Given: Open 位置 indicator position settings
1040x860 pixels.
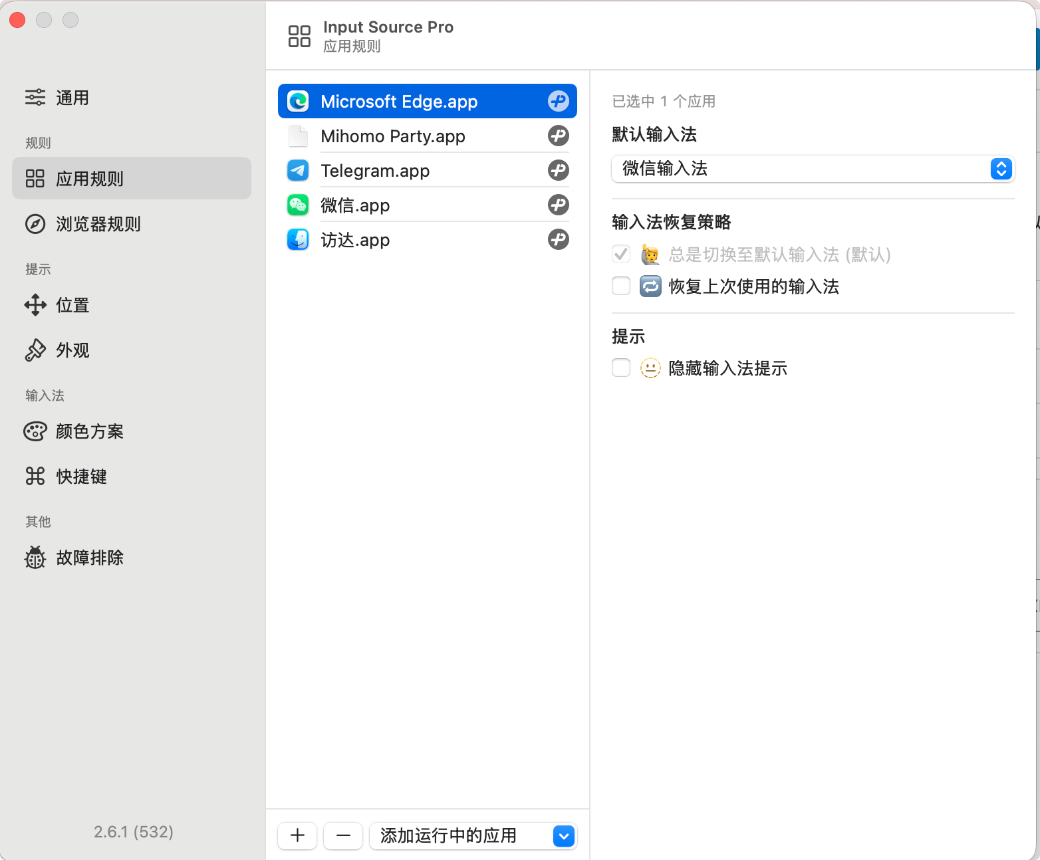Looking at the screenshot, I should [x=72, y=305].
